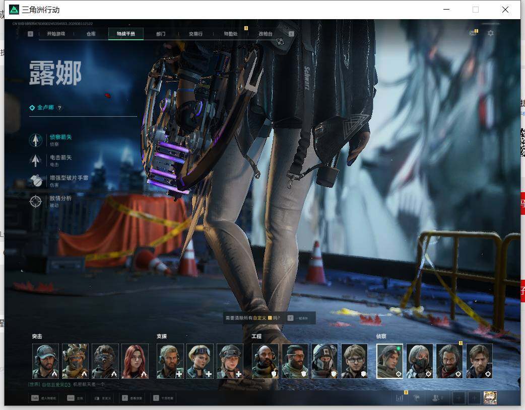Select first 支援 operator with headset

tap(170, 361)
